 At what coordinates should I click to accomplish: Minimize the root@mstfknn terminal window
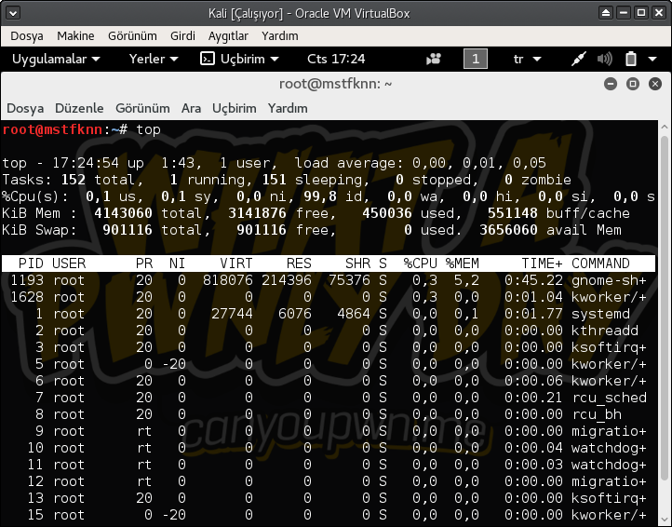(x=610, y=84)
